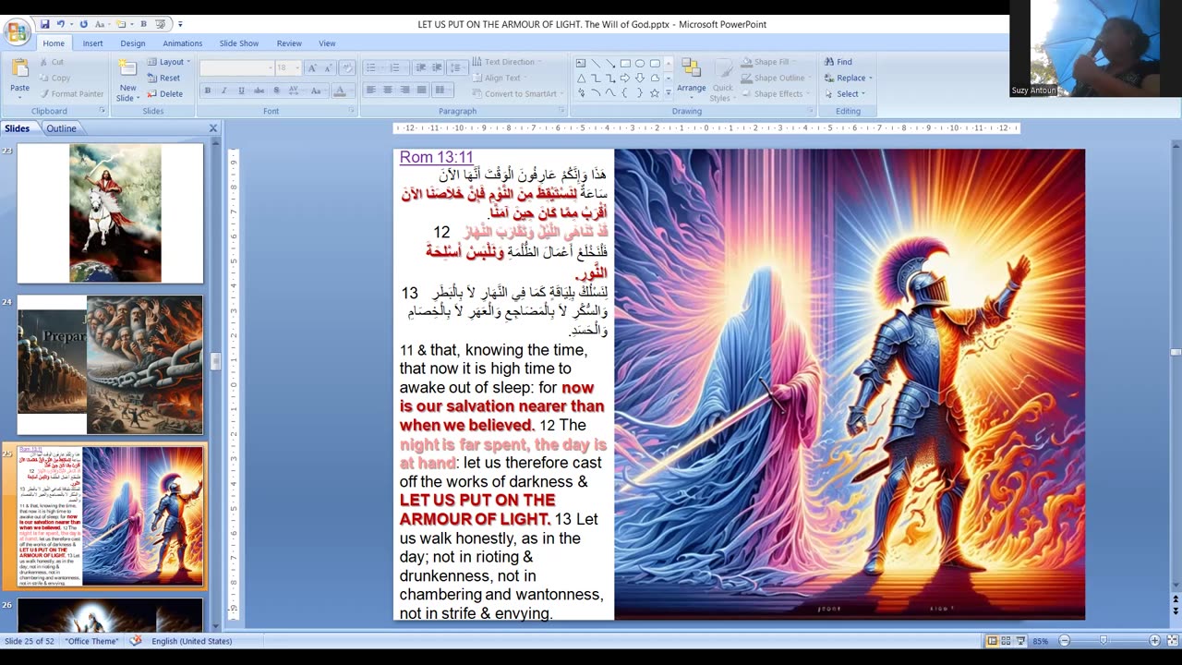Open the Design ribbon tab
Image resolution: width=1182 pixels, height=665 pixels.
click(x=133, y=43)
